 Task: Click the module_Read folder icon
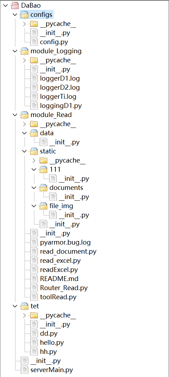[24, 115]
